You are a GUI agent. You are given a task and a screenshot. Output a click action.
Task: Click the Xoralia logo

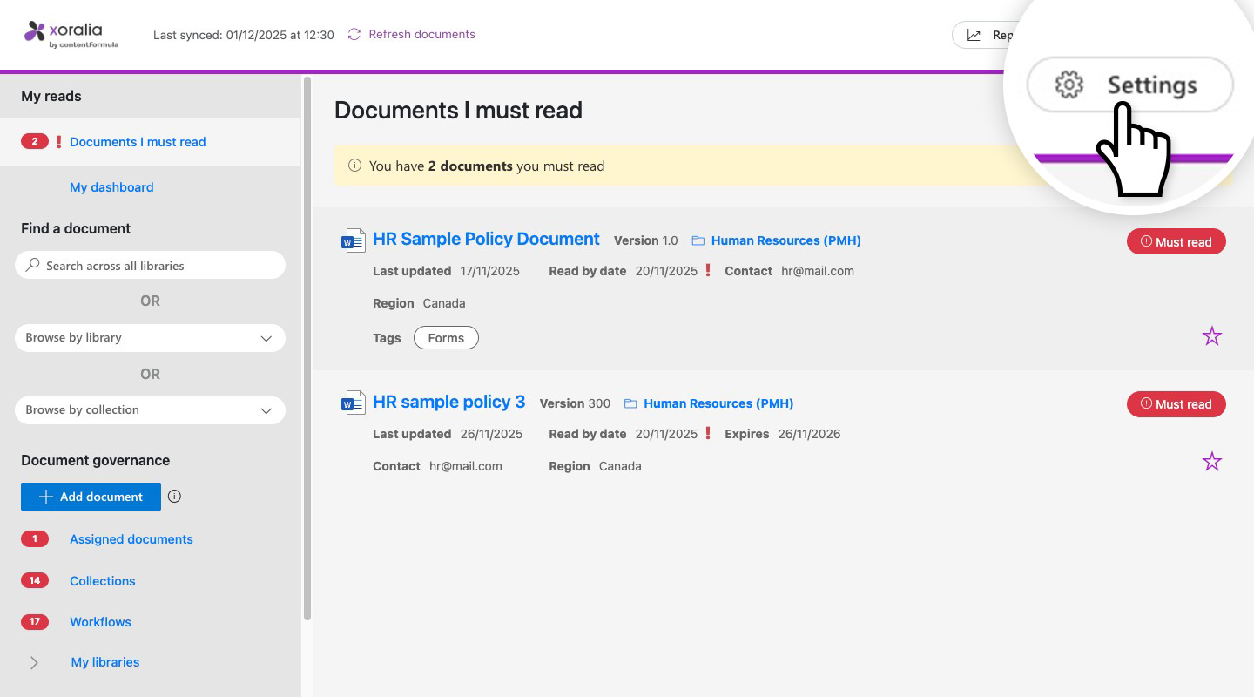click(71, 34)
